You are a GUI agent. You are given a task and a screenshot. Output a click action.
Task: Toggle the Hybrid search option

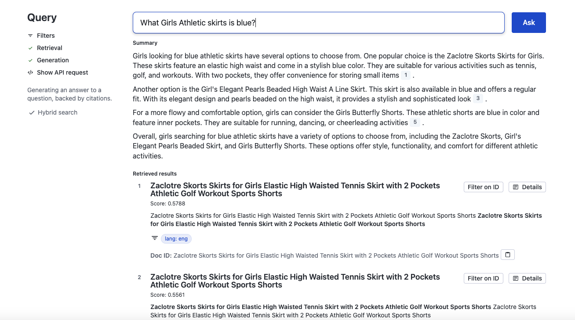[x=53, y=112]
